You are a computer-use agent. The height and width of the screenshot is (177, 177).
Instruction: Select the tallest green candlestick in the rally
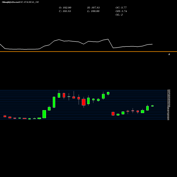coord(54,102)
